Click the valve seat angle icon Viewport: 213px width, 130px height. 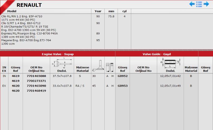(98, 66)
